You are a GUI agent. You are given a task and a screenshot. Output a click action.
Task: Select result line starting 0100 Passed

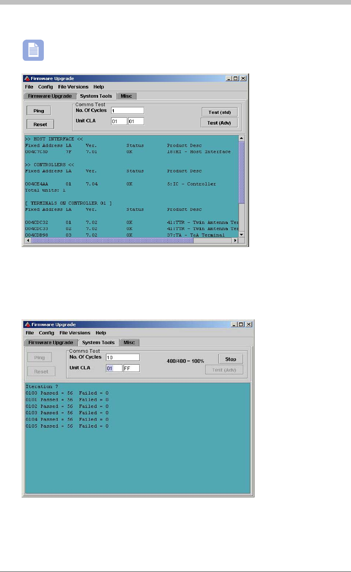tap(67, 393)
